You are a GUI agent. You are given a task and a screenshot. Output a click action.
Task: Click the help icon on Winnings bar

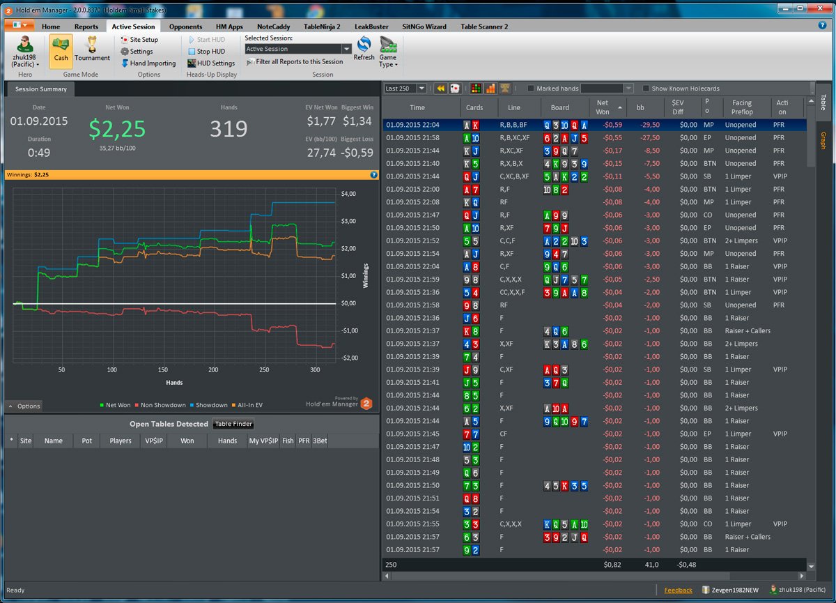point(374,175)
